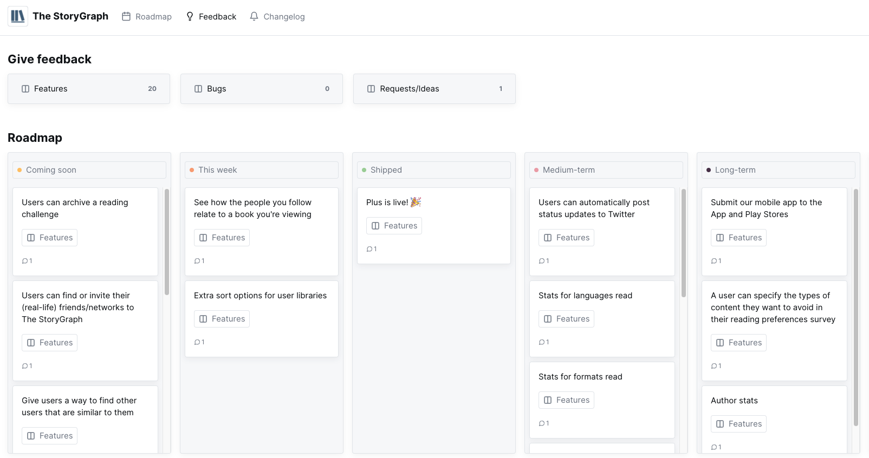Select the Coming soon column header

coord(89,170)
